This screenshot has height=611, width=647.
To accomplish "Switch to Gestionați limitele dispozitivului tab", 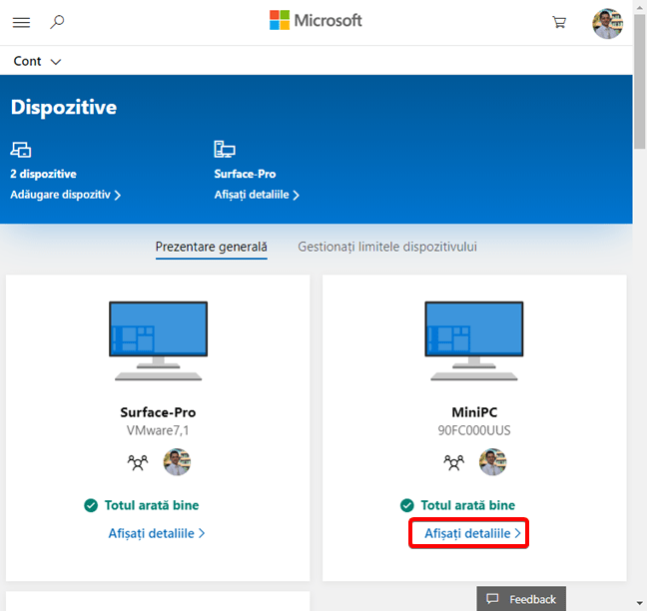I will [x=387, y=247].
